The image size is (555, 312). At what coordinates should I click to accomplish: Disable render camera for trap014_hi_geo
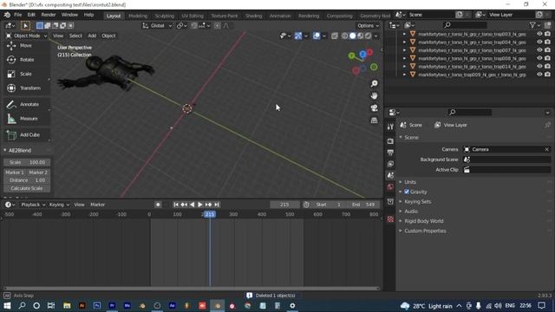[547, 67]
